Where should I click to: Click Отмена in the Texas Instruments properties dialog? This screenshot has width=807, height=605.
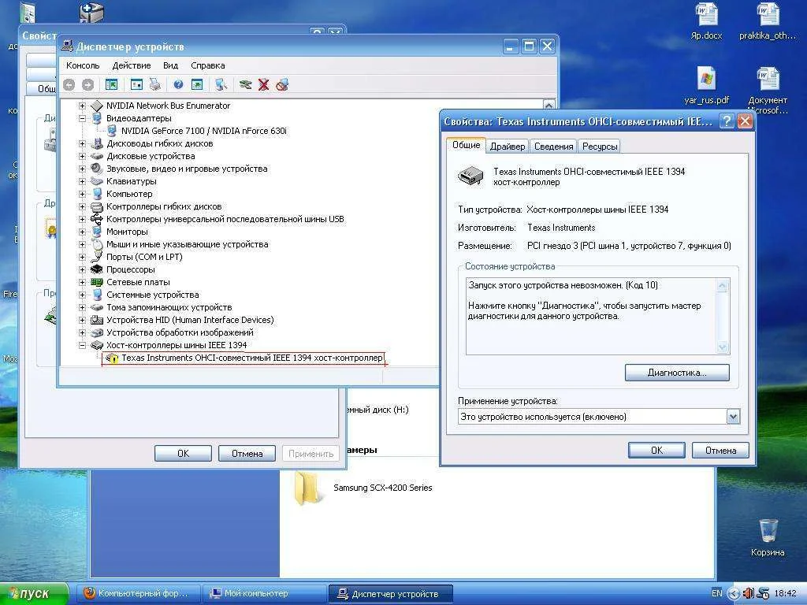coord(720,450)
